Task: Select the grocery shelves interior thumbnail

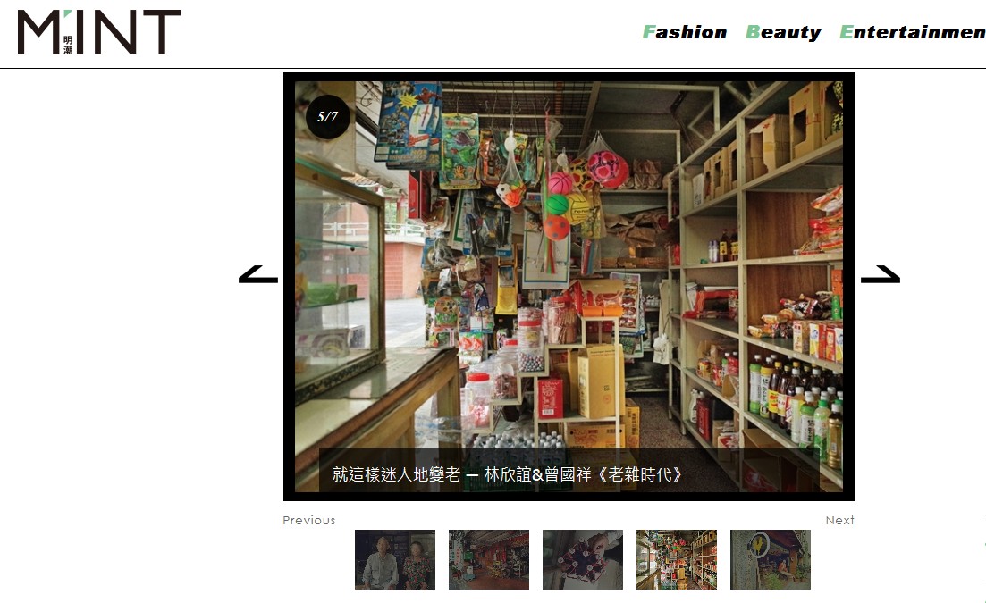Action: pos(677,559)
